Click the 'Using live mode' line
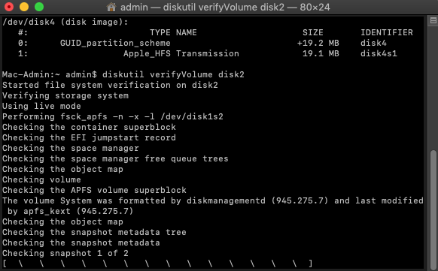The width and height of the screenshot is (438, 271). tap(41, 106)
